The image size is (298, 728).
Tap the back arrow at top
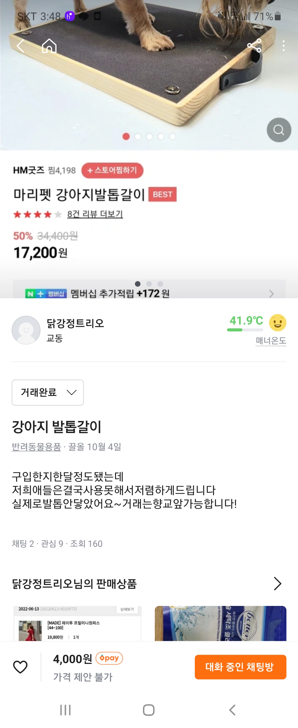[20, 46]
